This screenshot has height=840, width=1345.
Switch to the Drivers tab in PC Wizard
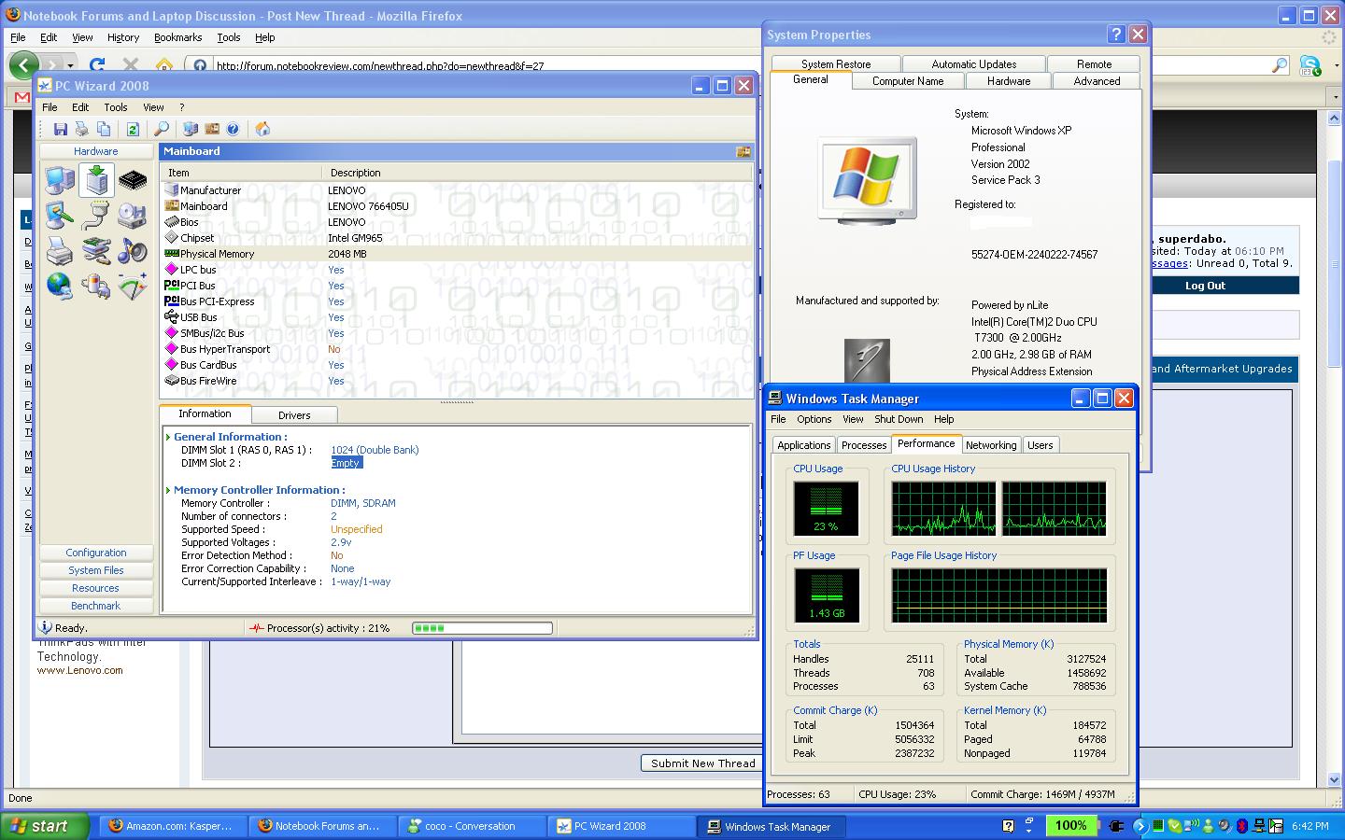click(x=294, y=415)
